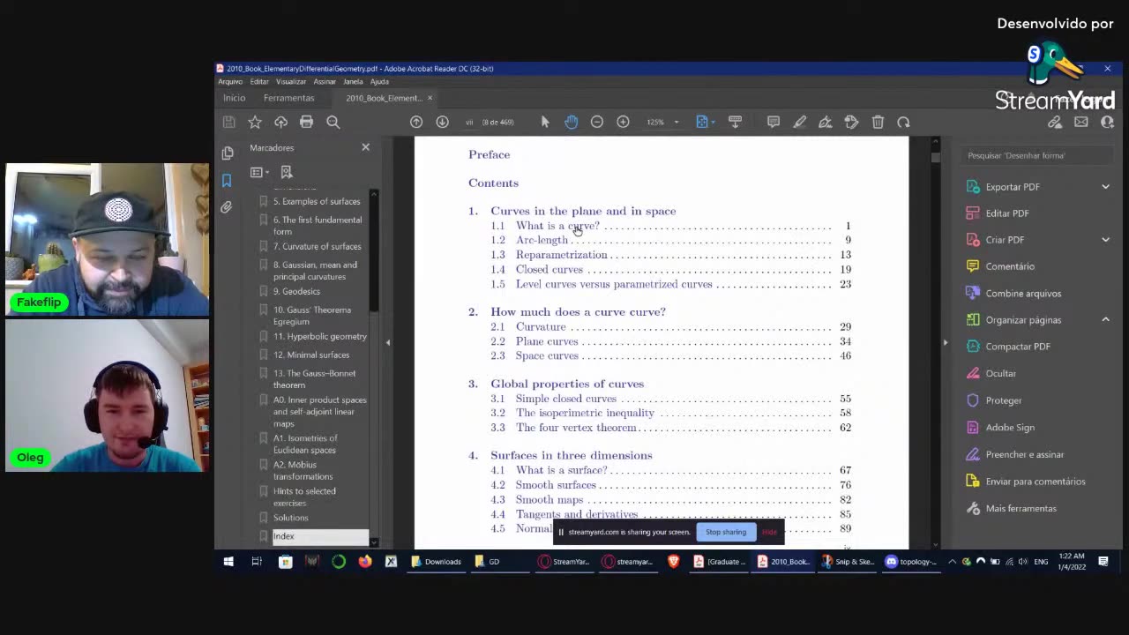1129x635 pixels.
Task: Collapse the Organizar páginas chevron
Action: click(1105, 320)
